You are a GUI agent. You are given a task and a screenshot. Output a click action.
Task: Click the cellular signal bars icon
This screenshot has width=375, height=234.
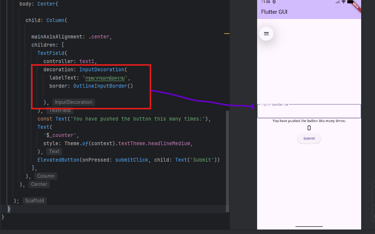point(338,2)
